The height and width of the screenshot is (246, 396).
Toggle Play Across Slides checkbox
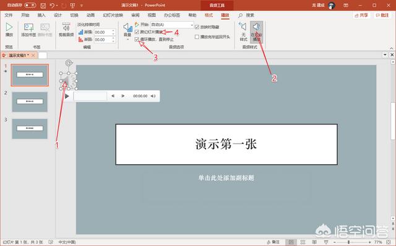coord(137,32)
